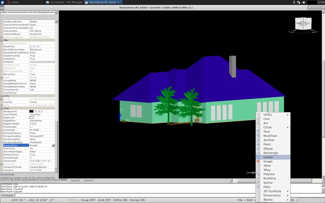
Task: Select the PerspectiveMod property value PerspectOFF
Action: tap(42, 136)
